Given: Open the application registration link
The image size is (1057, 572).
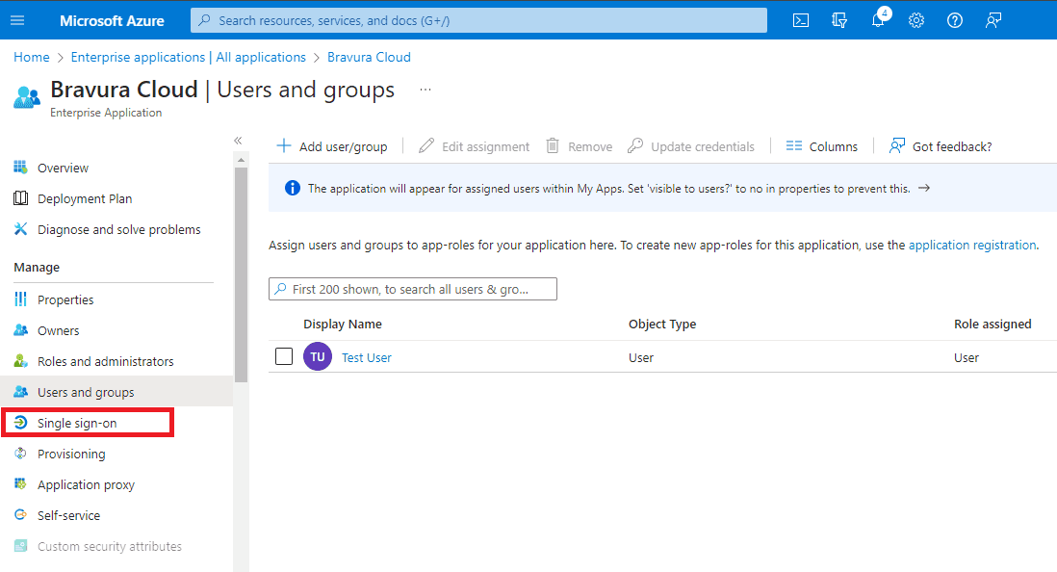Looking at the screenshot, I should (x=972, y=245).
